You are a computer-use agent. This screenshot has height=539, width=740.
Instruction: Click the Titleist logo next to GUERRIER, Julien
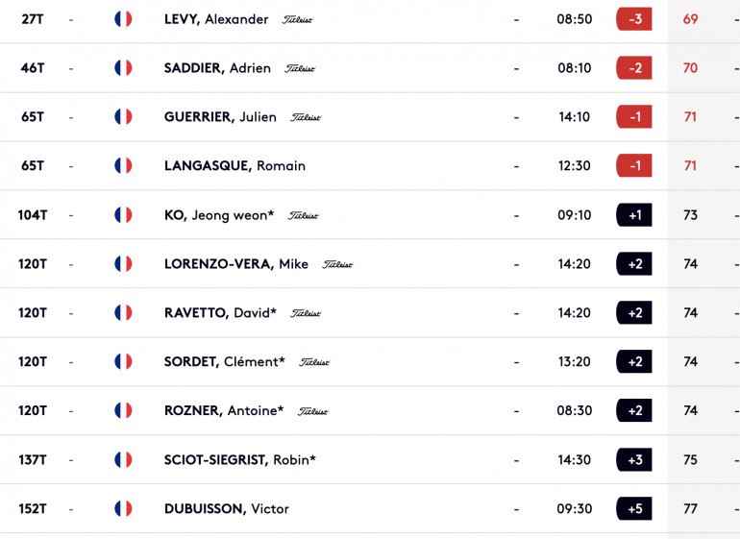click(306, 117)
